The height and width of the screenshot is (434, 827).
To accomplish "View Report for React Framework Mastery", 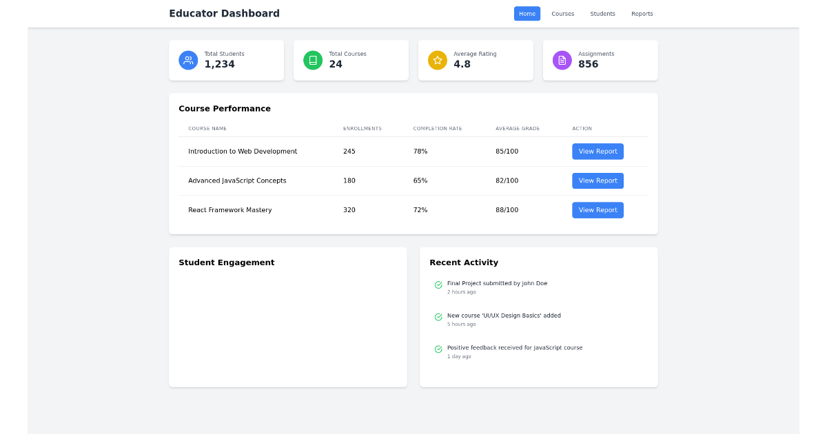I will (598, 209).
